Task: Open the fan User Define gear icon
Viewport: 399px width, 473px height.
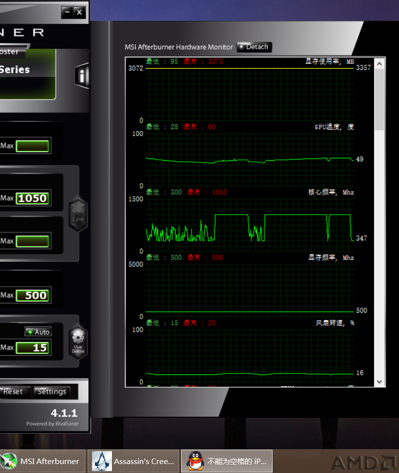Action: click(78, 342)
